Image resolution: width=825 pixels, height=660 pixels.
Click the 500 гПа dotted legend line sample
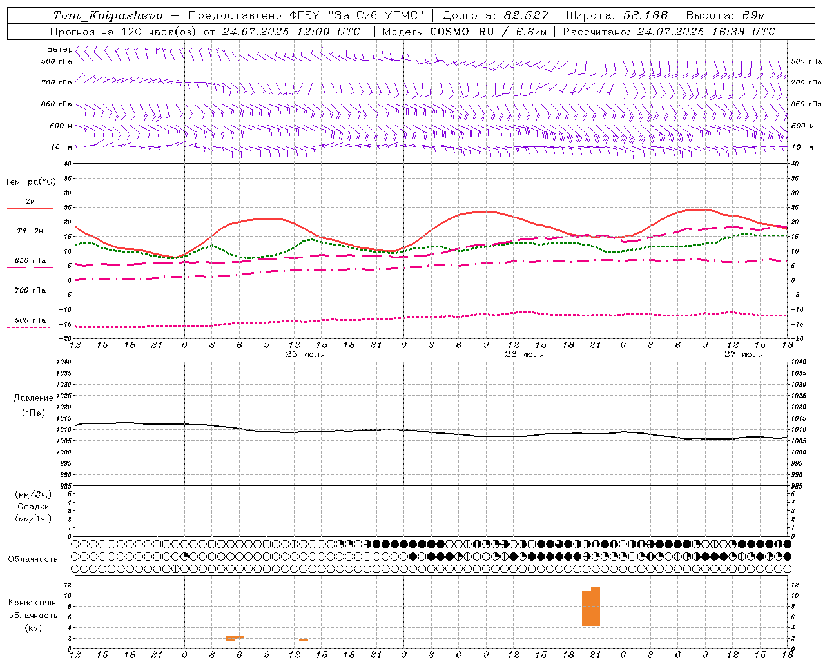click(28, 328)
